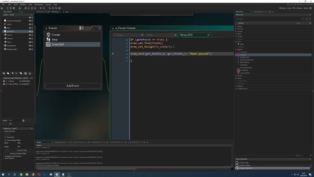
Task: Collapse the Room Settings section
Action: (x=3, y=131)
